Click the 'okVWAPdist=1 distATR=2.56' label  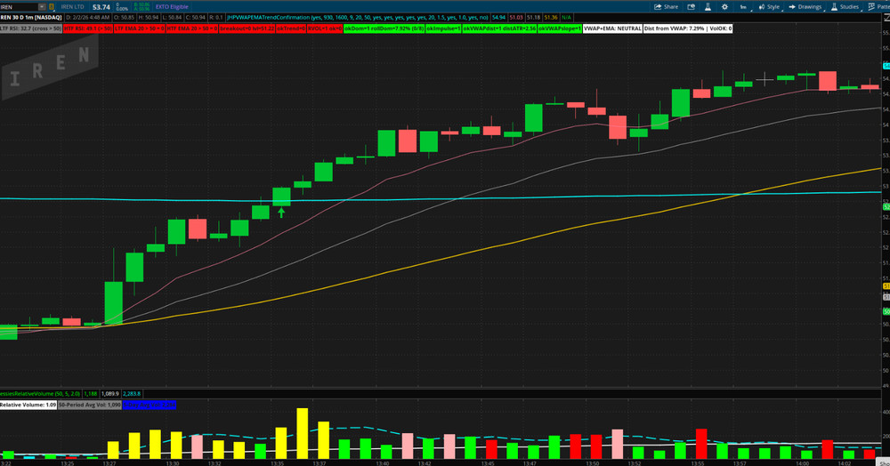click(x=499, y=28)
